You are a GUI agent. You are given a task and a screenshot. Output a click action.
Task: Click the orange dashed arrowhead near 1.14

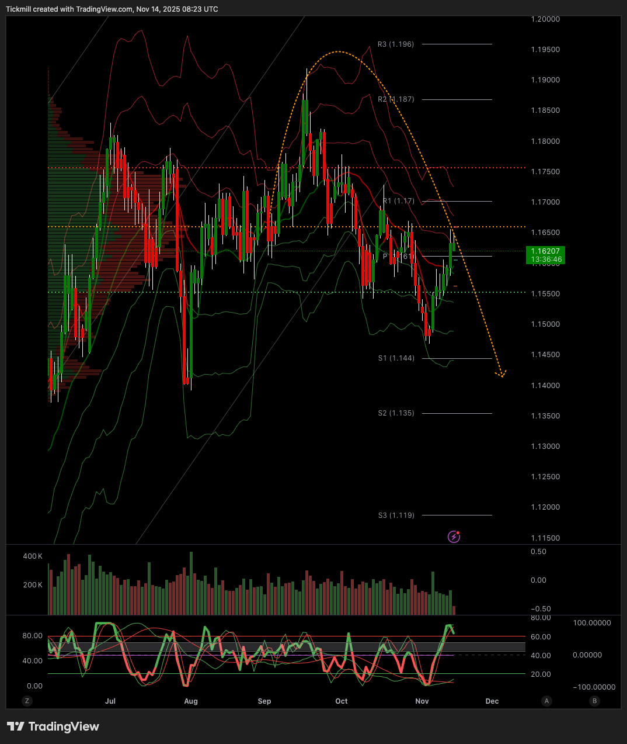tap(501, 373)
